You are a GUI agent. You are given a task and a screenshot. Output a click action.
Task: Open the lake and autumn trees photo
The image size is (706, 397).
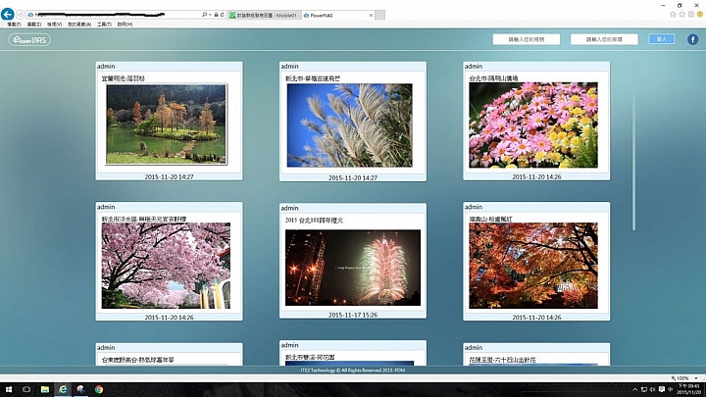click(166, 124)
